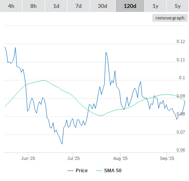The image size is (189, 181).
Task: Click the Aug '25 axis label
Action: click(x=120, y=158)
